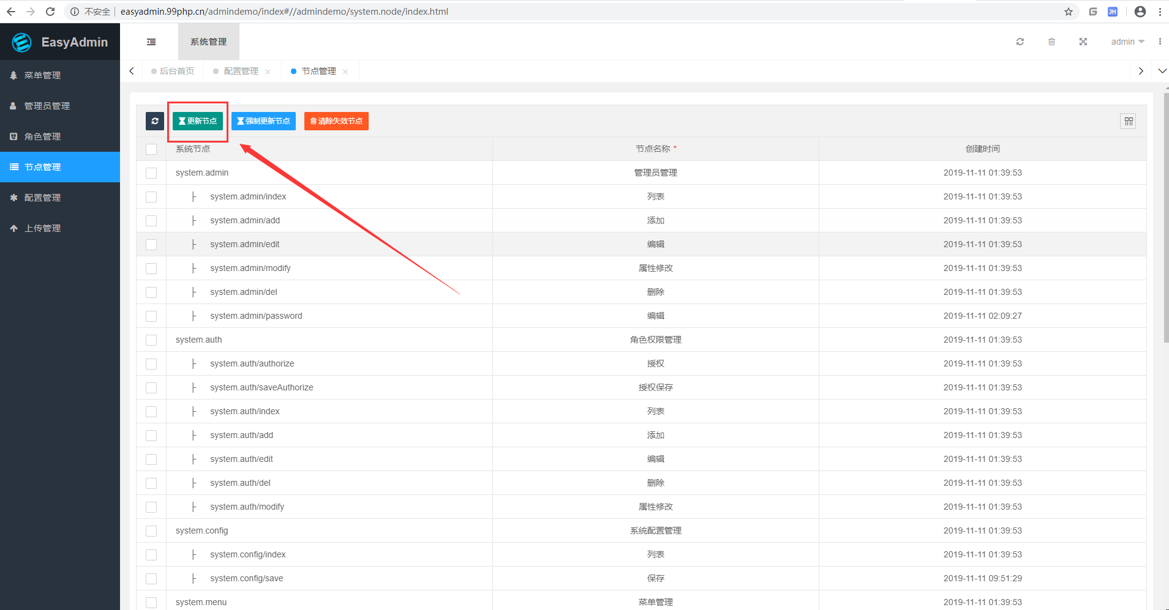1169x610 pixels.
Task: Open the column filter grid icon
Action: point(1128,121)
